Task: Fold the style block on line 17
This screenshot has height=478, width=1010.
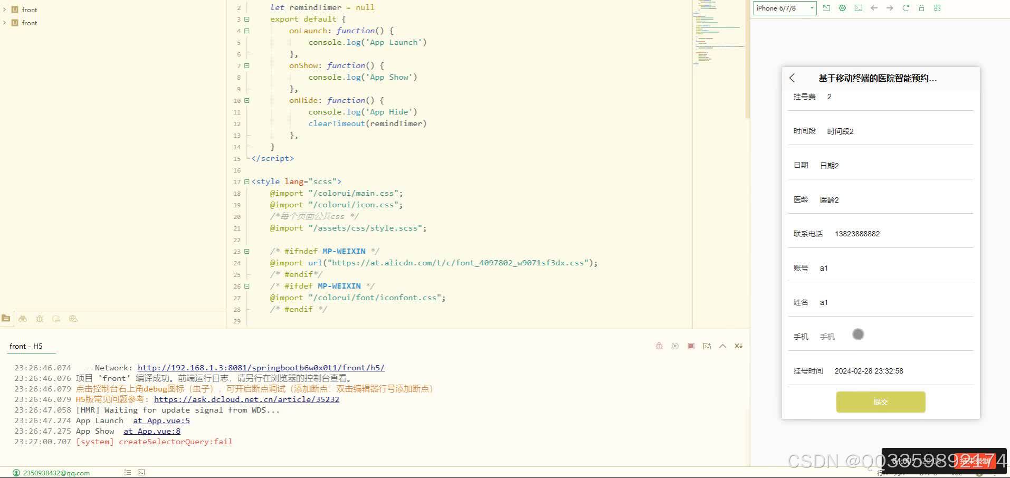Action: point(246,181)
